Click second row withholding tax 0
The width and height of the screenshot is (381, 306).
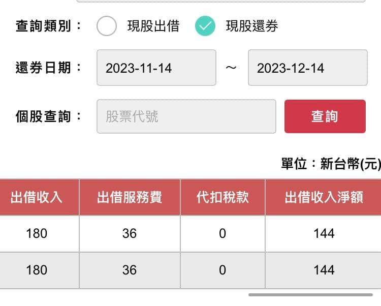coord(223,270)
